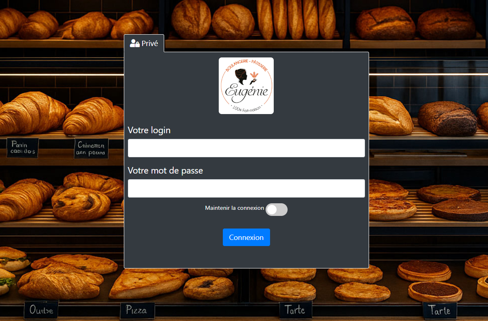488x321 pixels.
Task: Open the Privé tab
Action: click(x=144, y=43)
